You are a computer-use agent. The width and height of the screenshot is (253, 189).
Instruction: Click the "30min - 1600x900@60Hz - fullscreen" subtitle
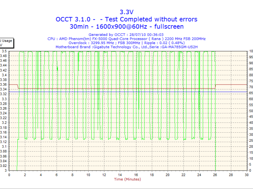pos(126,26)
